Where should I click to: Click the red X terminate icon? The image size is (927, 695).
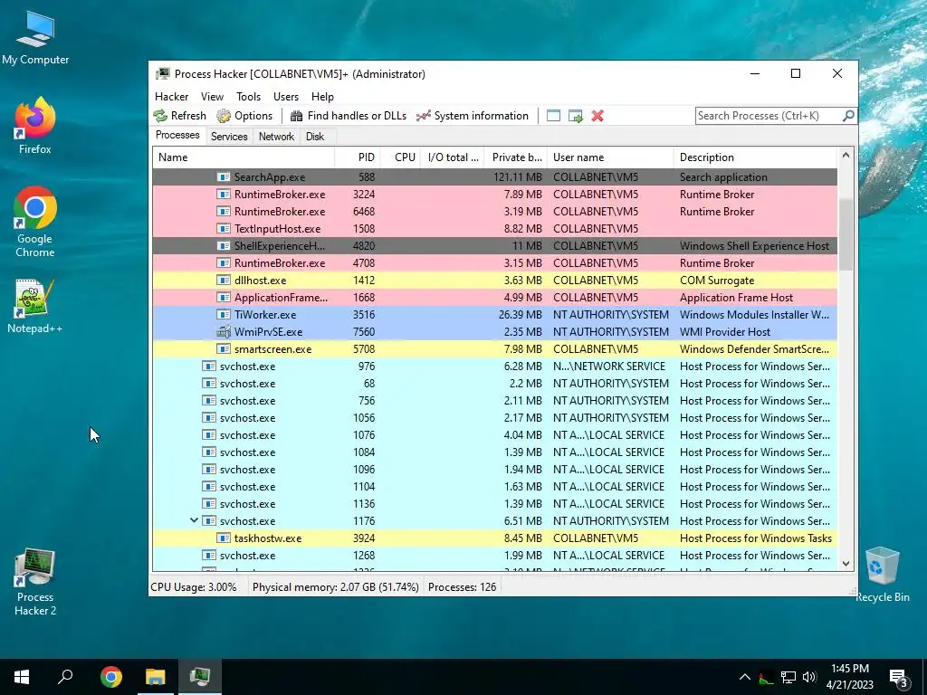click(597, 116)
